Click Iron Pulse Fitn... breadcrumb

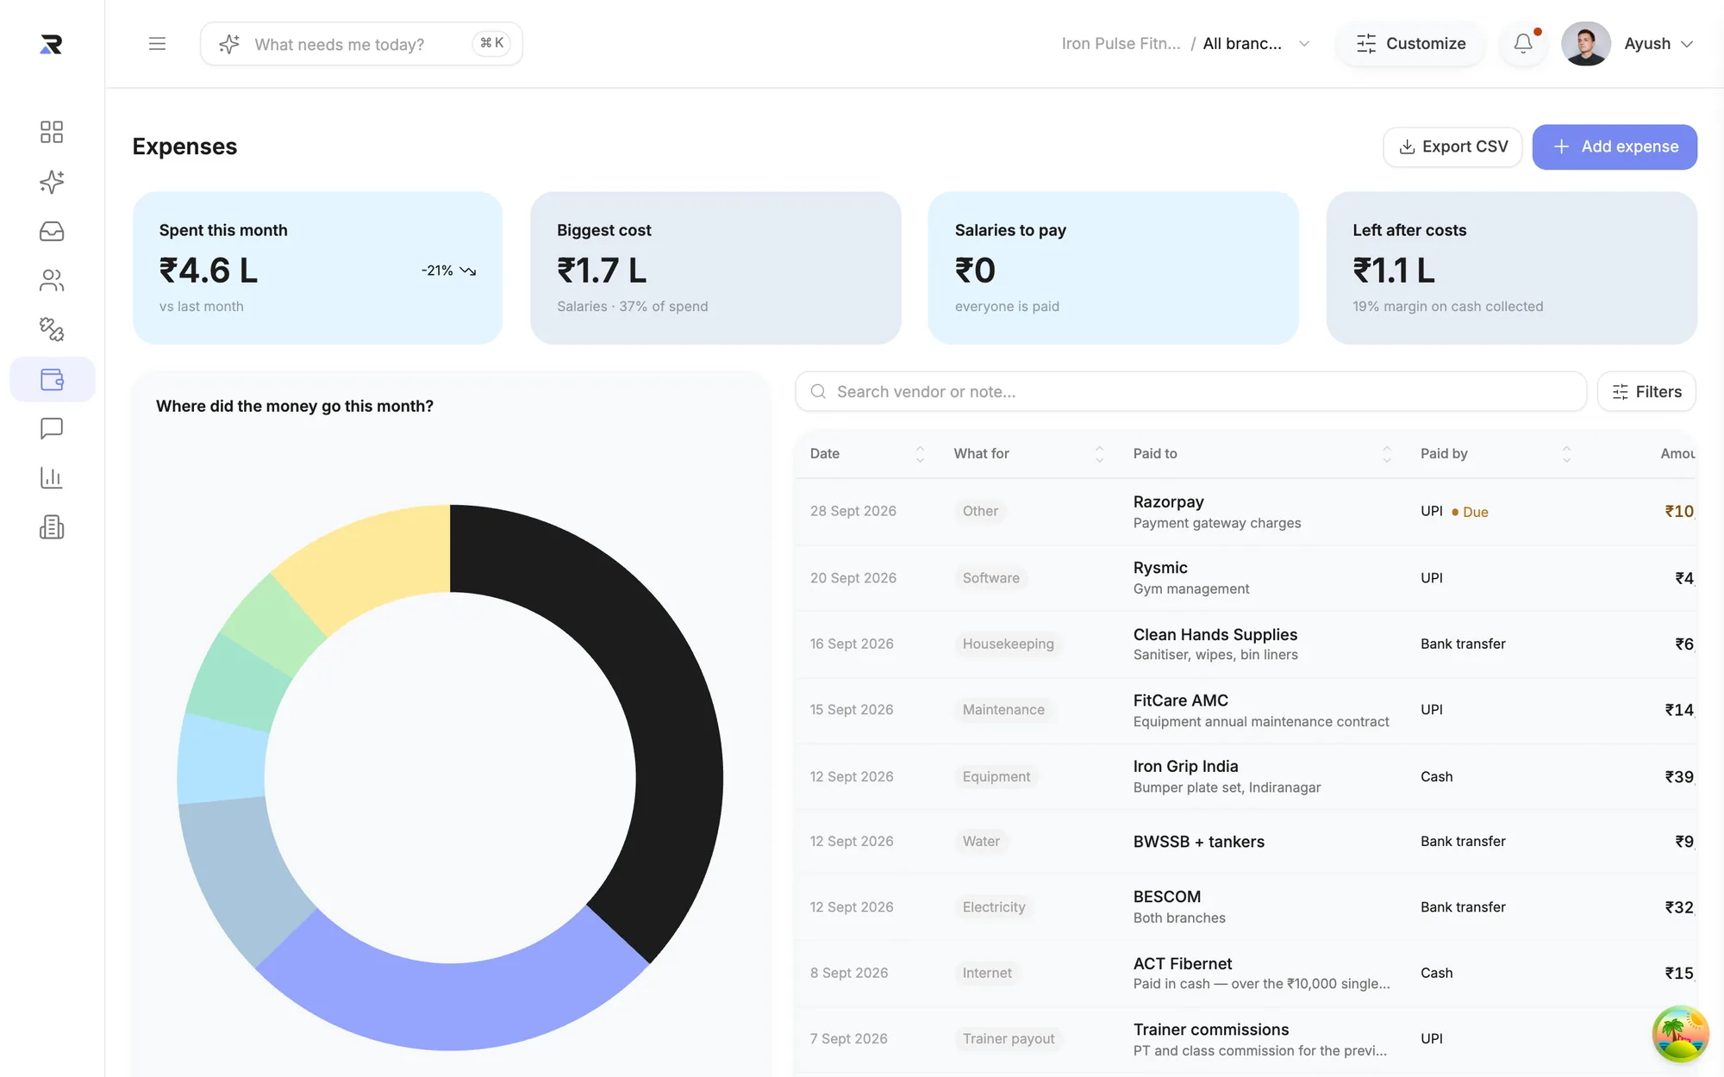[x=1121, y=44]
